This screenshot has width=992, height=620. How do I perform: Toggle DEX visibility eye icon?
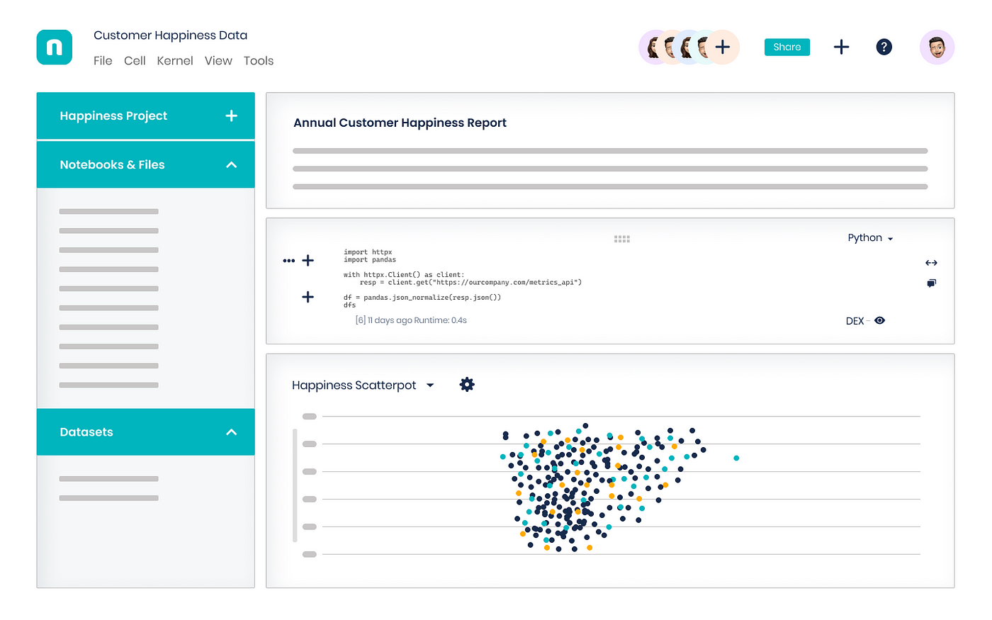879,320
